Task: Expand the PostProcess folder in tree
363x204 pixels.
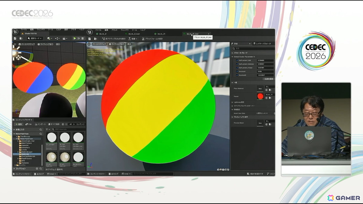Action: coord(18,158)
